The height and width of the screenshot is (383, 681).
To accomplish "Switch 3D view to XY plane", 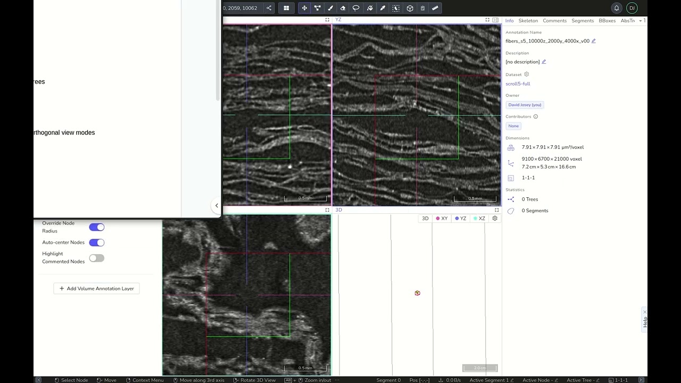I will (442, 219).
